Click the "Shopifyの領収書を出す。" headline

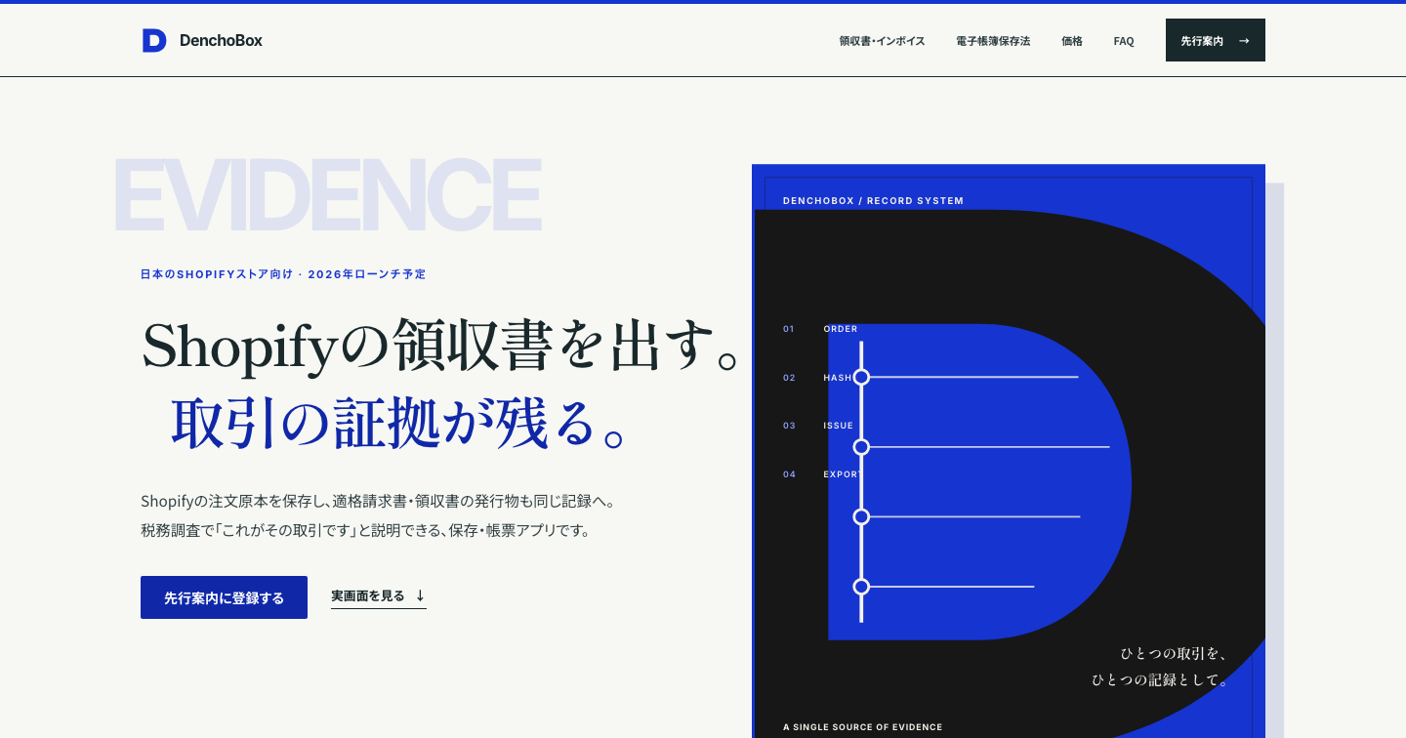coord(440,346)
